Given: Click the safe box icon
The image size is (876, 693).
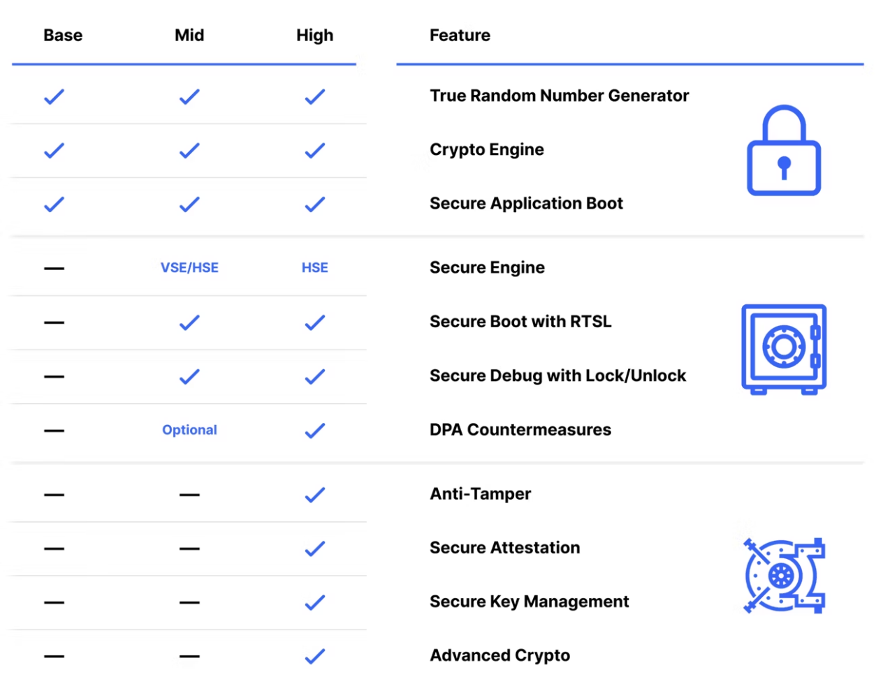Looking at the screenshot, I should [x=784, y=349].
